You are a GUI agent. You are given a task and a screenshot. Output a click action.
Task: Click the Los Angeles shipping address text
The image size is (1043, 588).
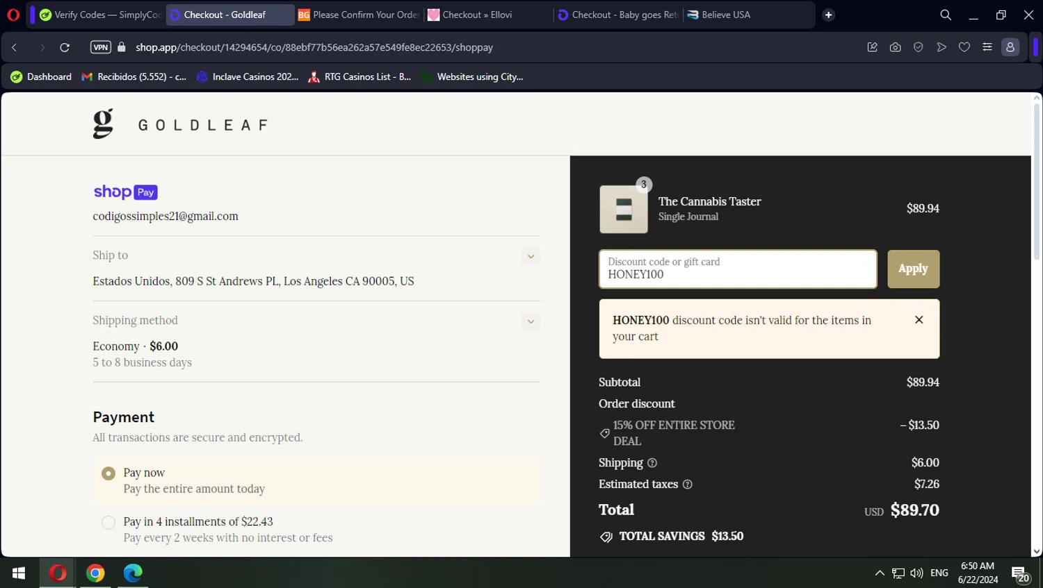[253, 281]
